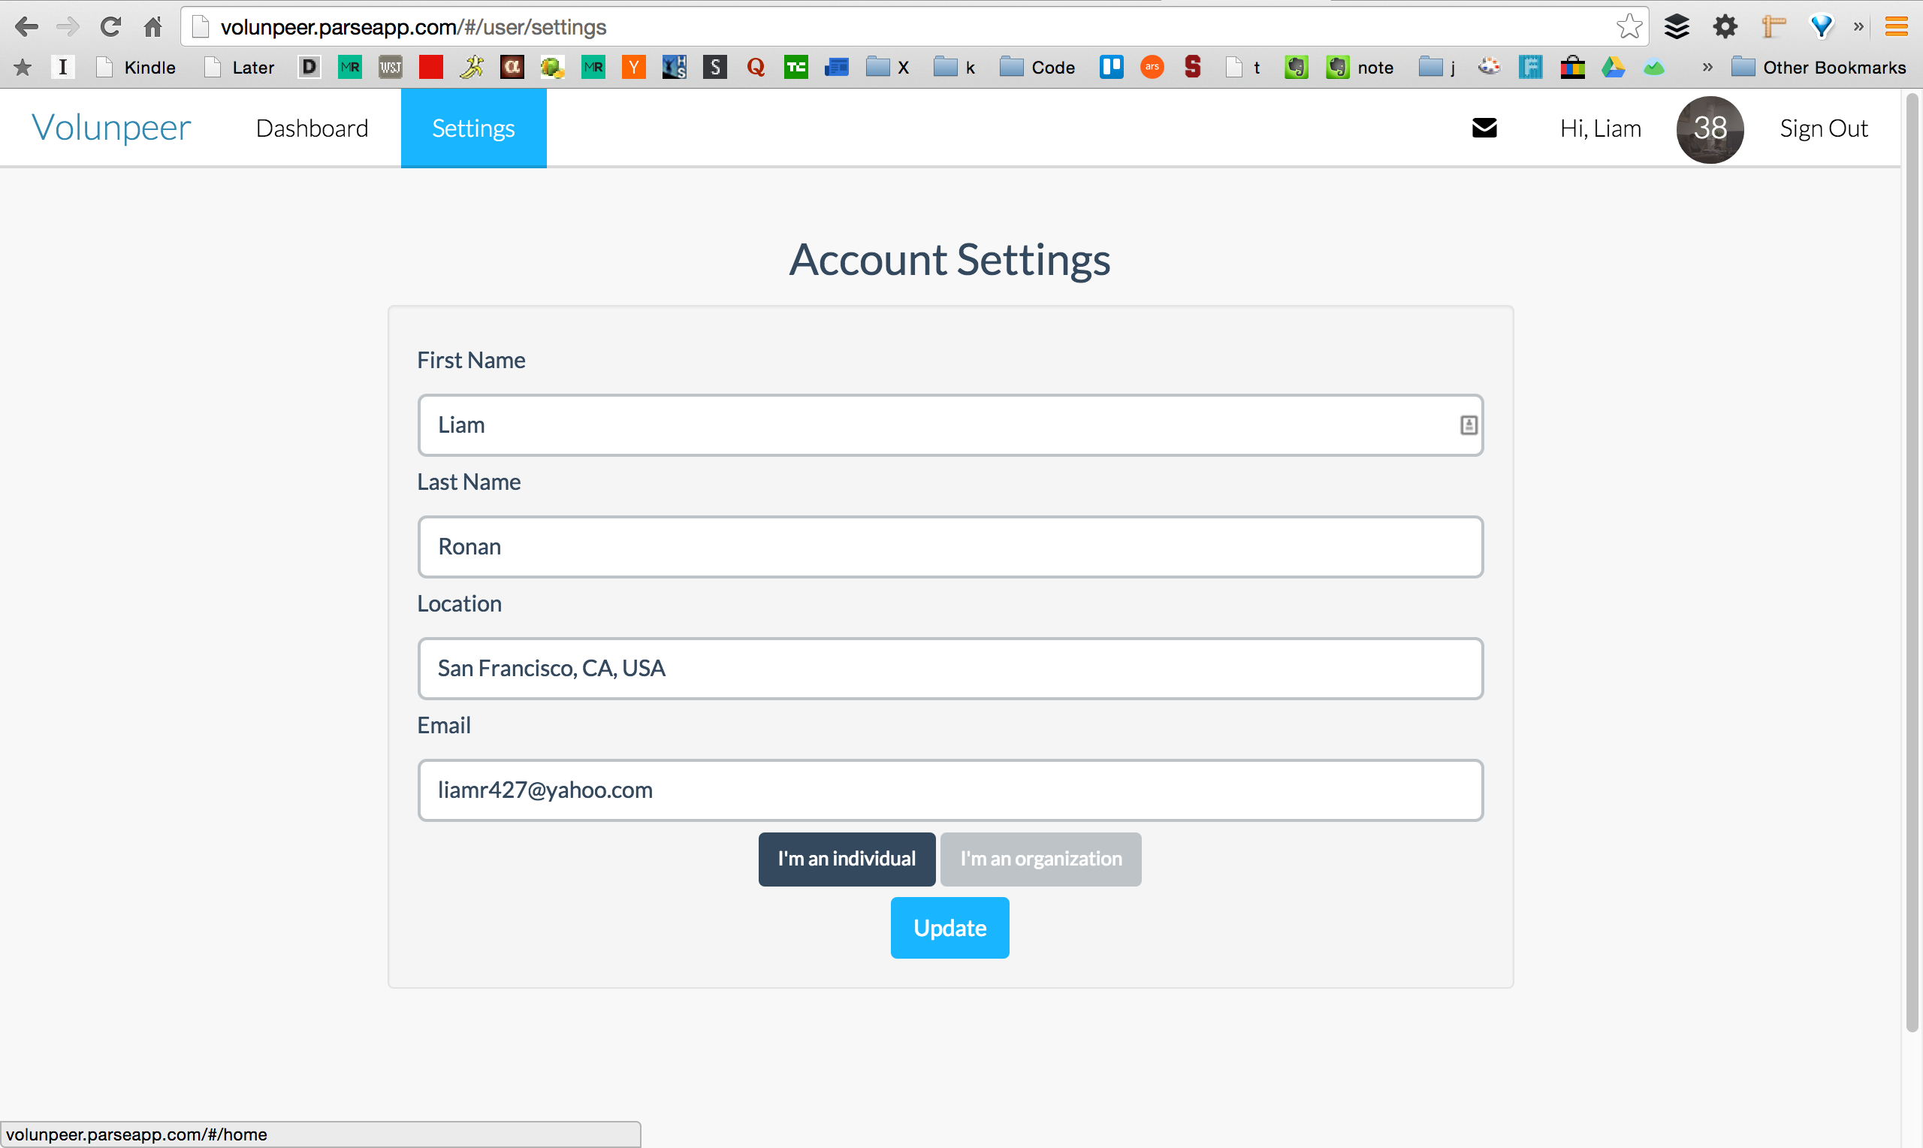The width and height of the screenshot is (1923, 1148).
Task: Open the Settings nav tab
Action: 473,128
